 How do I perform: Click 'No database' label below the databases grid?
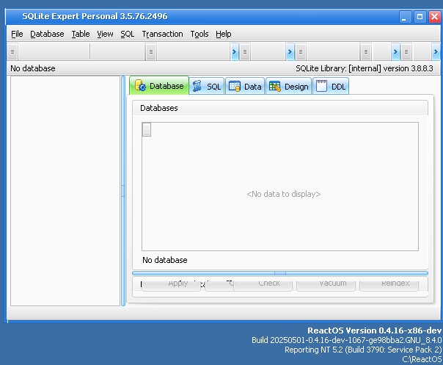165,260
